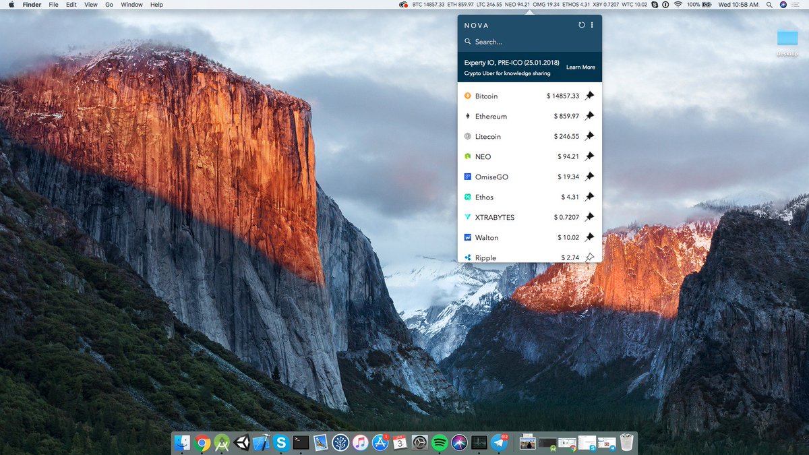Click the Wi-Fi status icon
This screenshot has width=809, height=455.
678,5
